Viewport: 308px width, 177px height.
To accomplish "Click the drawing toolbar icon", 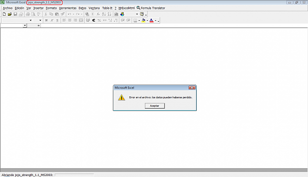I will (x=122, y=14).
